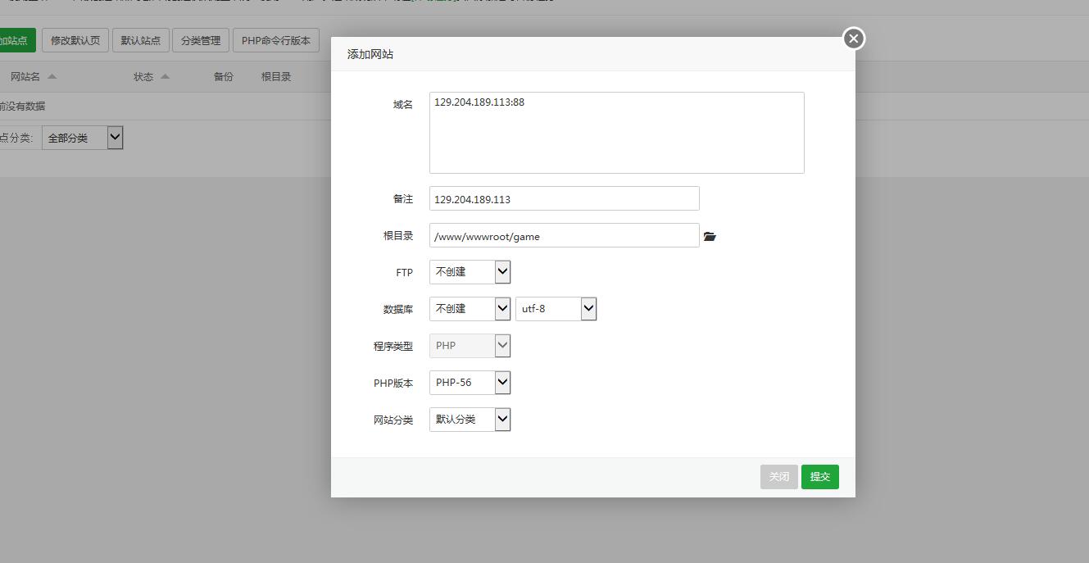This screenshot has height=563, width=1089.
Task: Click the 备注 remark input field
Action: pos(564,199)
